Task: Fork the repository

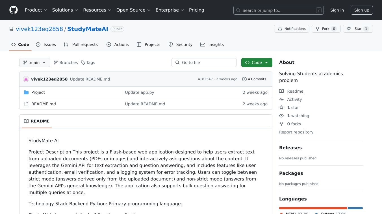Action: [x=326, y=29]
